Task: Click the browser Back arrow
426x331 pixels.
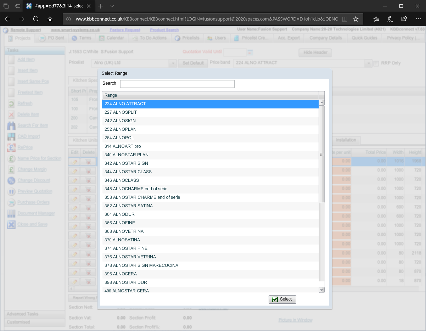Action: pyautogui.click(x=8, y=19)
